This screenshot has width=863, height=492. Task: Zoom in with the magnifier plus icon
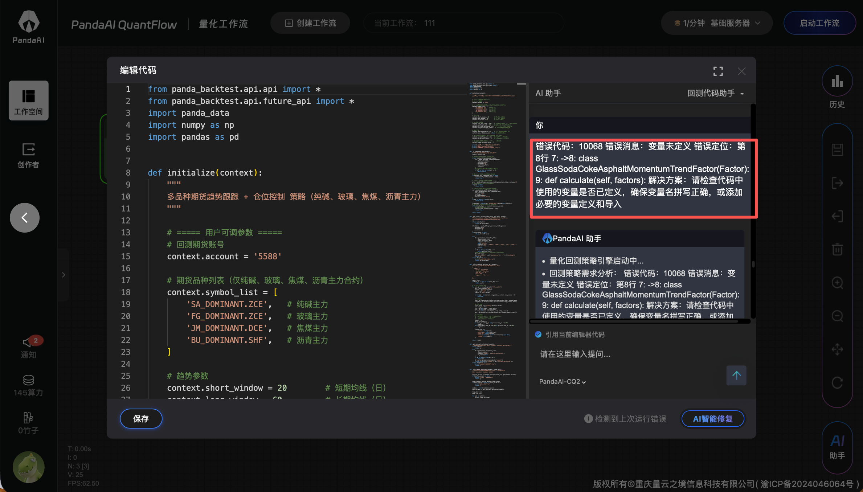[x=837, y=283]
